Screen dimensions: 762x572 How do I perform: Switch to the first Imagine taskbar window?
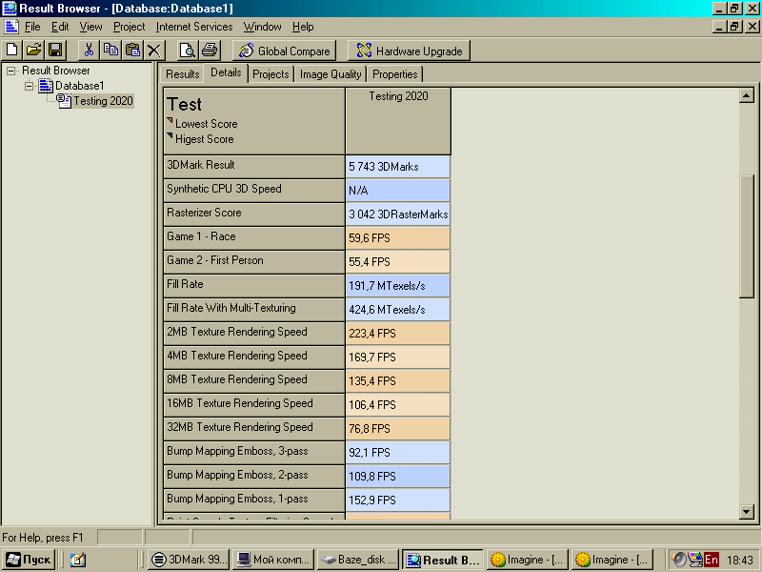(x=527, y=560)
